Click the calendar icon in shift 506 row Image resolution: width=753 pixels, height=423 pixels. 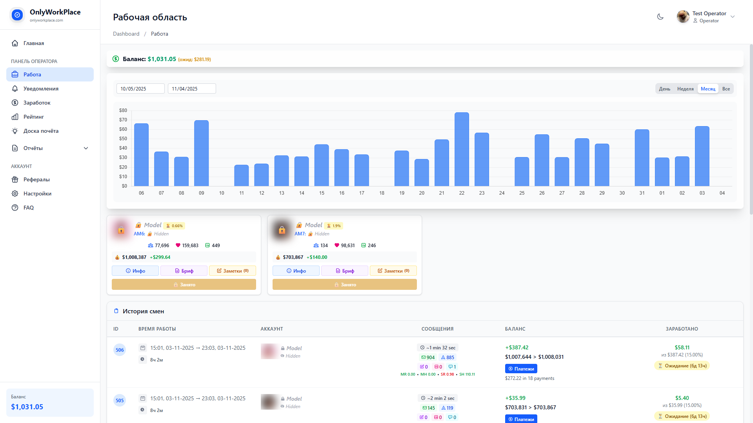[143, 348]
